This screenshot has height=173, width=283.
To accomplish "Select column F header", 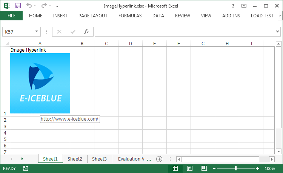I will coord(179,44).
